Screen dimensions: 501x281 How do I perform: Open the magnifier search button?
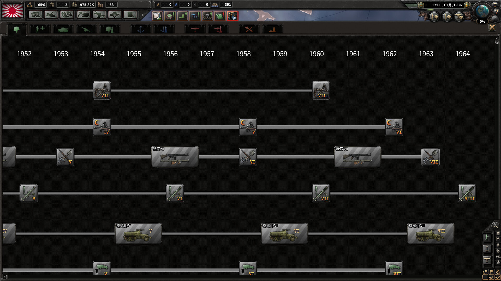495,226
